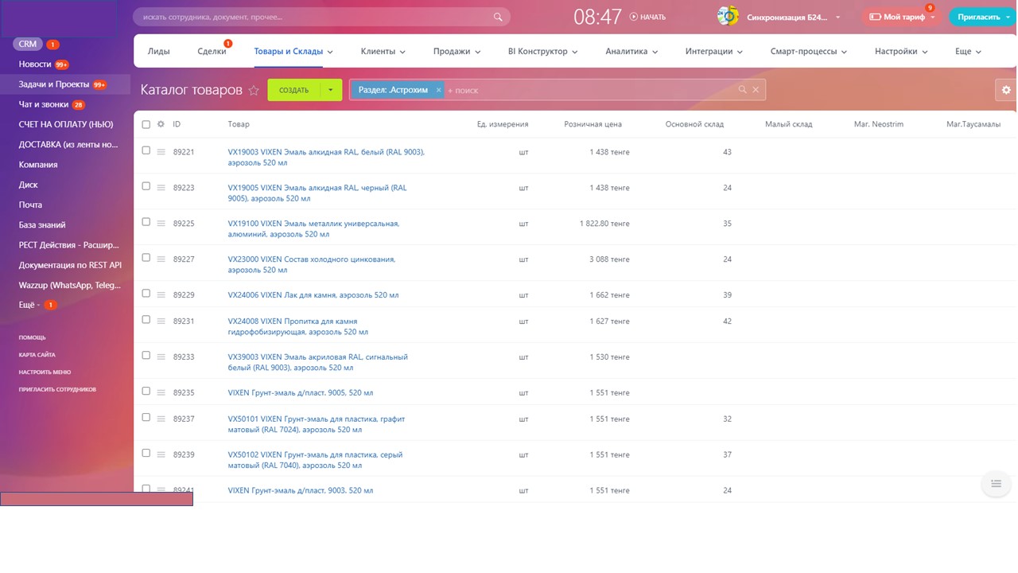Open row menu for product 89227
1018x573 pixels.
161,259
